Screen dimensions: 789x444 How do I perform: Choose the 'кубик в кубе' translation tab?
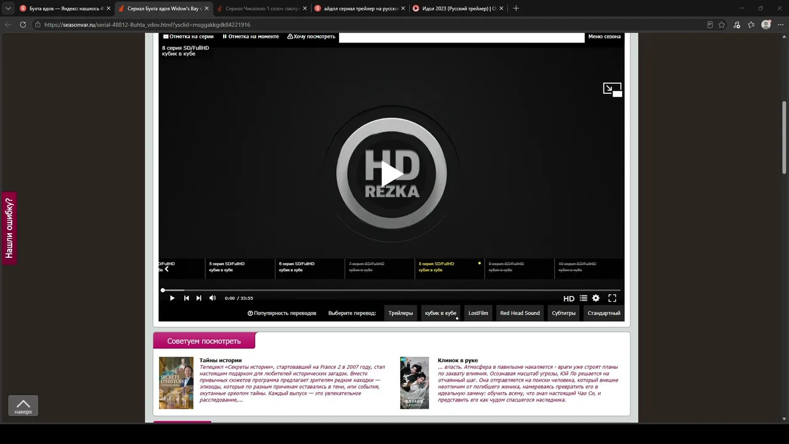[441, 313]
